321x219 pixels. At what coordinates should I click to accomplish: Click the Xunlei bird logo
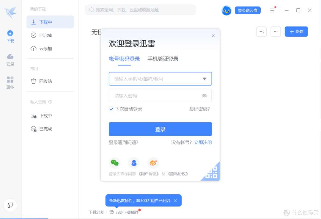(x=10, y=12)
